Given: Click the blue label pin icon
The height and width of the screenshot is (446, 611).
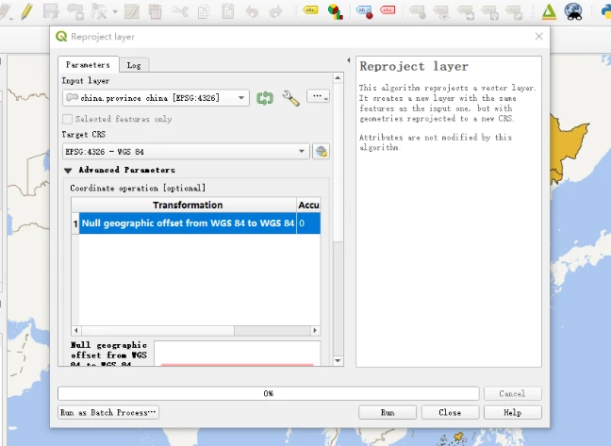Looking at the screenshot, I should (365, 11).
